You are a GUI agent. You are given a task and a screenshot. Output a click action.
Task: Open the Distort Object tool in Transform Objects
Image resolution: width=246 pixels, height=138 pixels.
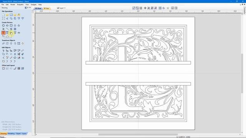tap(19, 43)
